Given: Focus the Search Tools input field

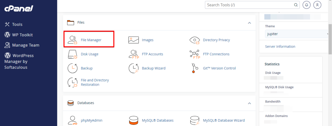Looking at the screenshot, I should pyautogui.click(x=252, y=5).
